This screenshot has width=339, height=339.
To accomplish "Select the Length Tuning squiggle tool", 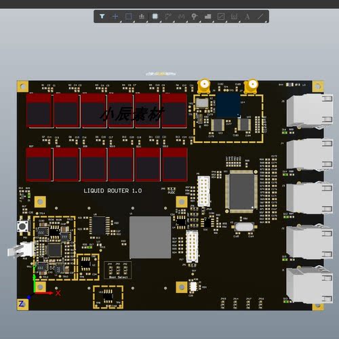I will click(181, 16).
